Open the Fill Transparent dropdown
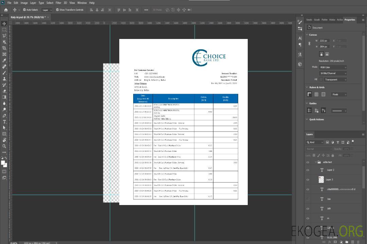 335,80
